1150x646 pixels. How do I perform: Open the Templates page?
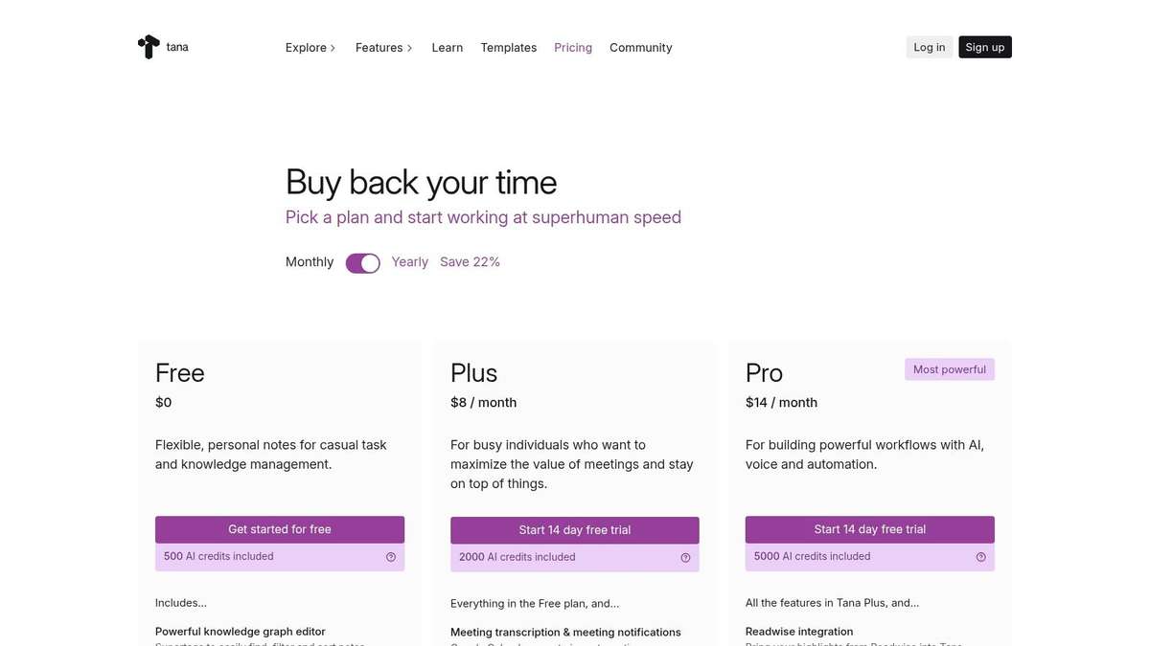pos(508,48)
